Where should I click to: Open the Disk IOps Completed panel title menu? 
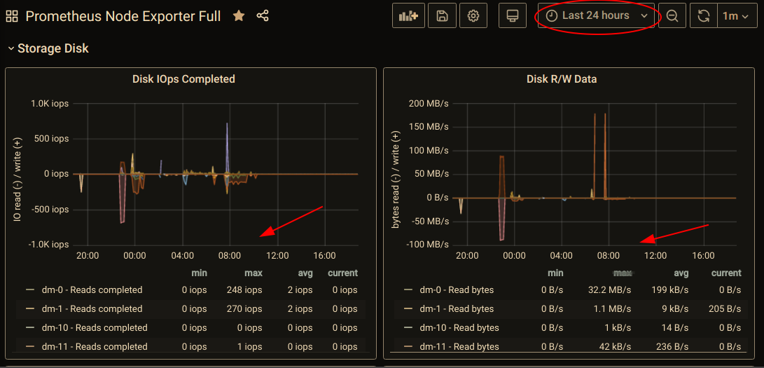click(x=183, y=79)
